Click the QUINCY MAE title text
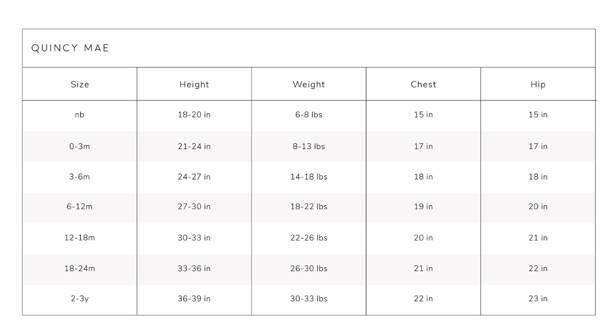This screenshot has width=616, height=325. (x=70, y=48)
